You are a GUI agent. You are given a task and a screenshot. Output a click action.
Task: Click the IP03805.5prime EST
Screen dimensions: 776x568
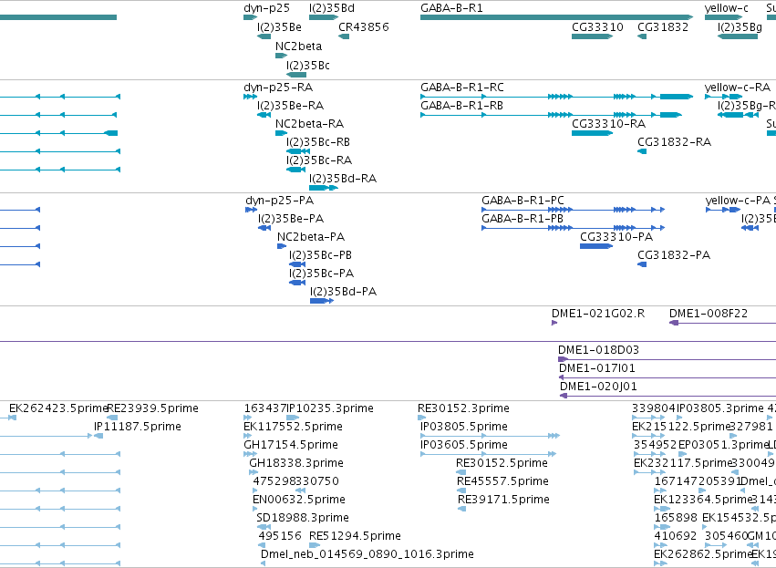click(490, 436)
